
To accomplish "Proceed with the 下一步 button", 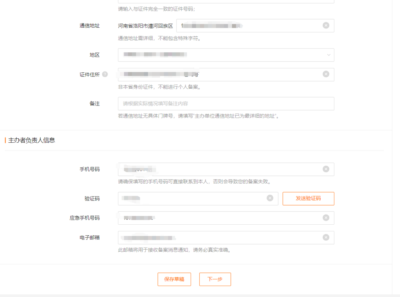I will click(x=215, y=279).
